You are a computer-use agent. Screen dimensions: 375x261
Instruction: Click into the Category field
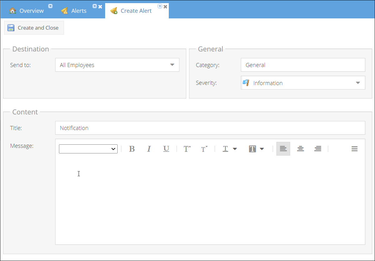point(303,65)
